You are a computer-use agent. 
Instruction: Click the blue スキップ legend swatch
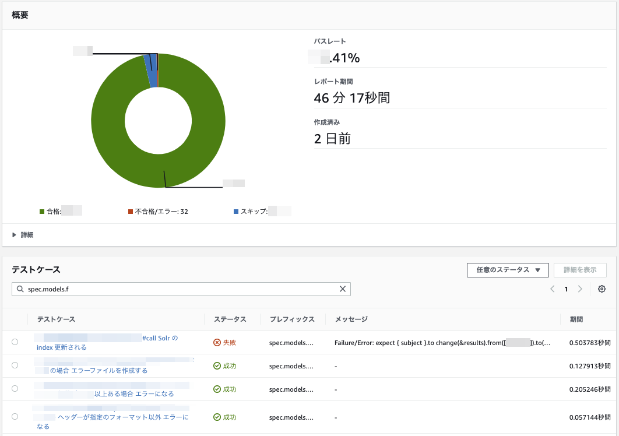tap(236, 212)
